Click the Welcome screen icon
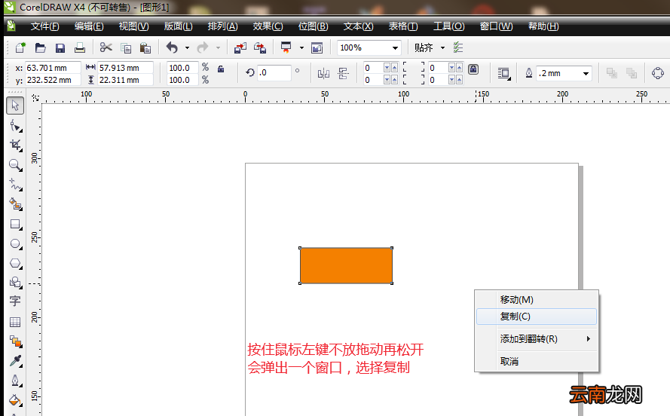The image size is (670, 416). click(x=317, y=47)
